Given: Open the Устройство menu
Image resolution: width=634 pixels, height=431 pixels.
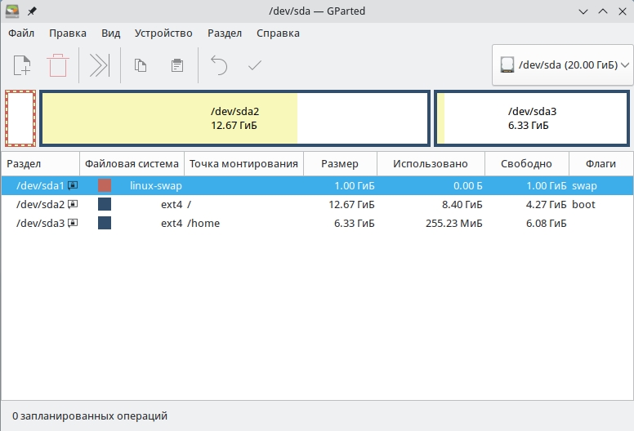Looking at the screenshot, I should [164, 33].
